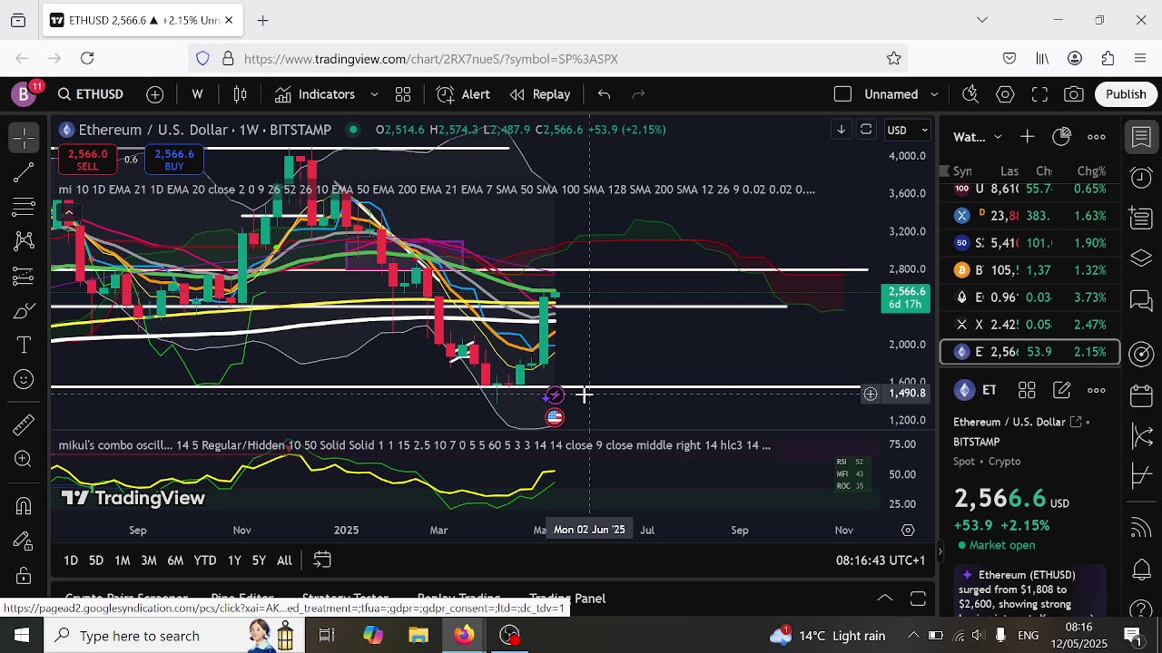
Task: Open chart settings hexagon icon
Action: (1005, 94)
